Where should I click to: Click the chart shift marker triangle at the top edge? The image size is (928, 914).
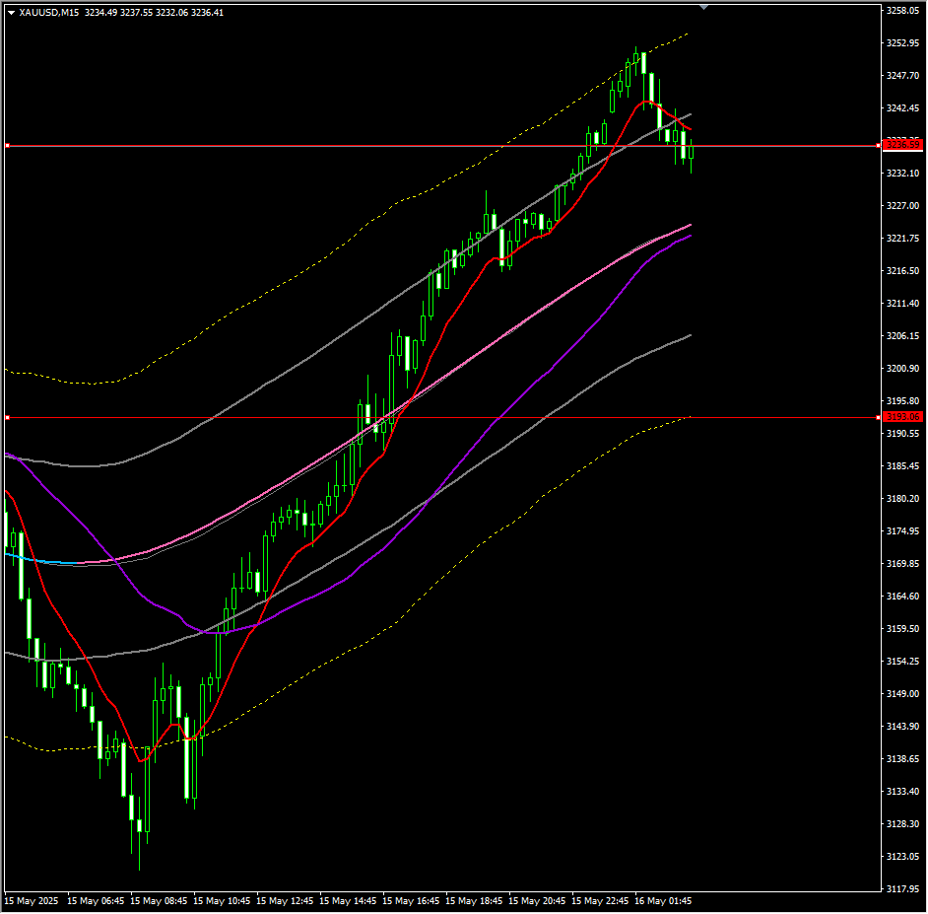703,7
